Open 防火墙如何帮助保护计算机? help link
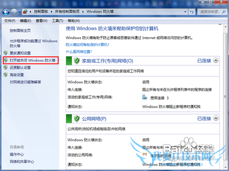The height and width of the screenshot is (171, 229). coord(87,45)
